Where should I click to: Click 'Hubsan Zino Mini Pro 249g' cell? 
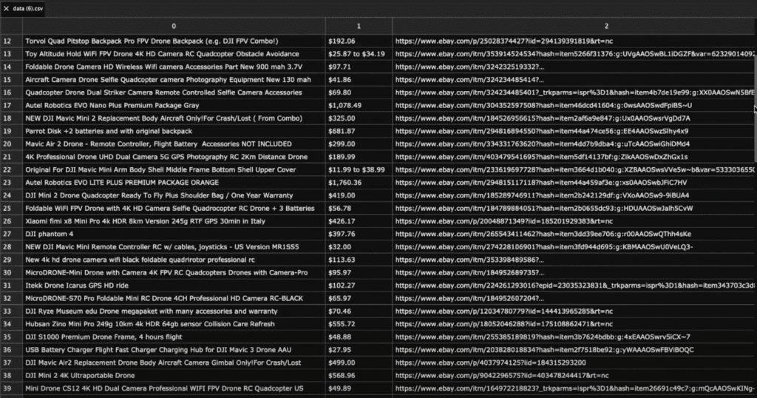point(174,324)
